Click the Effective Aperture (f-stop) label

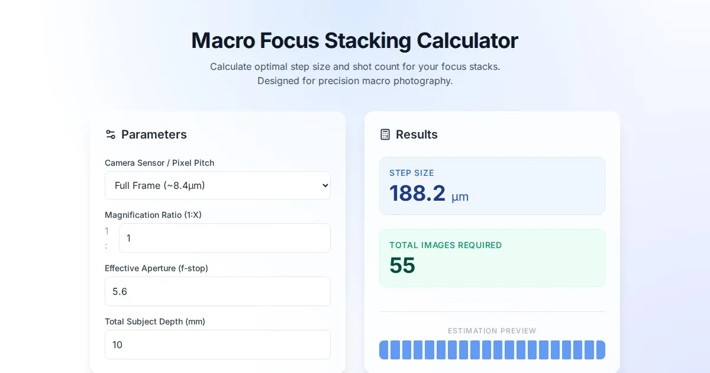156,268
